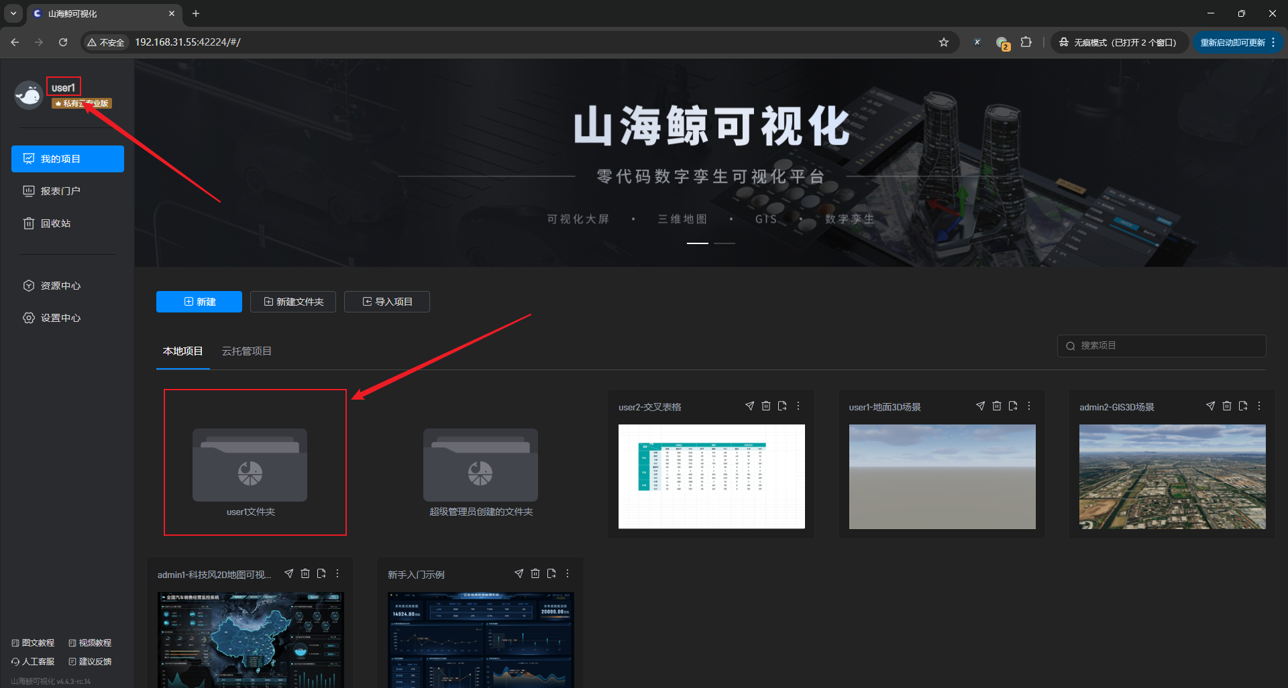Export the admin2-GIS3D场景 project
This screenshot has width=1288, height=688.
(1243, 406)
